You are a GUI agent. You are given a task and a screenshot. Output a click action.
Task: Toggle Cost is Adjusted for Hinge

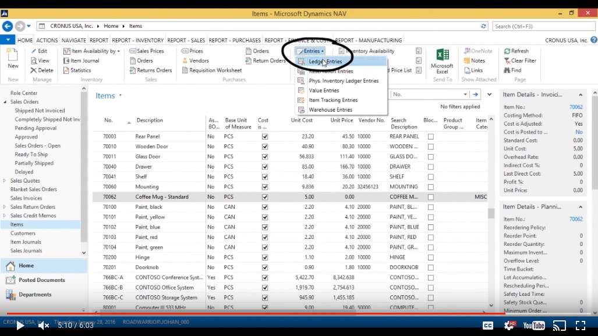pos(265,258)
